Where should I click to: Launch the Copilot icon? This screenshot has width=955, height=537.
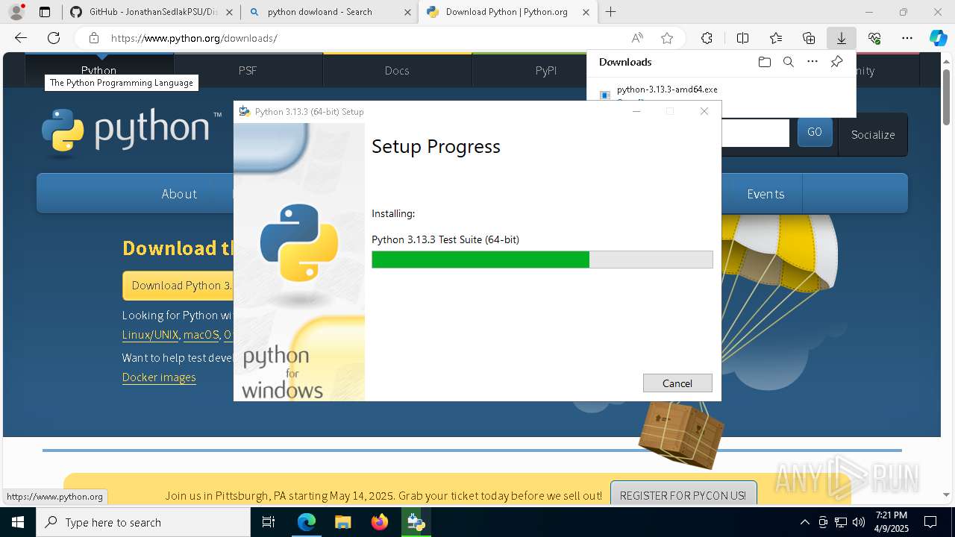pos(938,38)
